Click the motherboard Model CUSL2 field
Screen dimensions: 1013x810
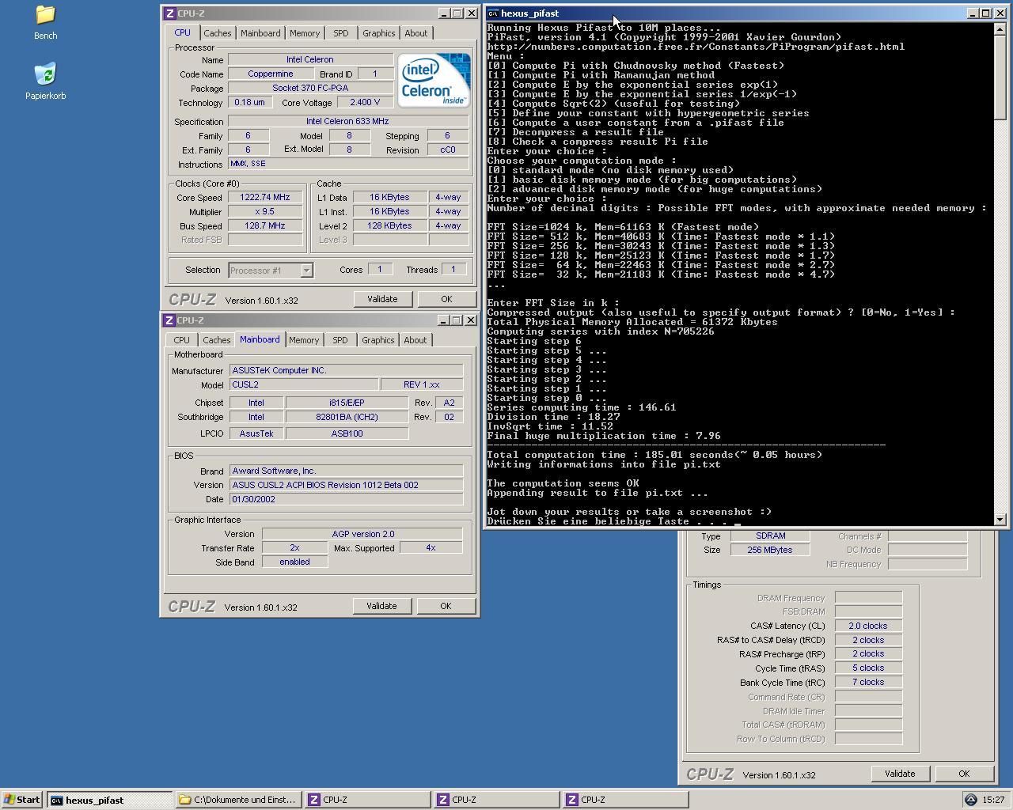pyautogui.click(x=303, y=384)
